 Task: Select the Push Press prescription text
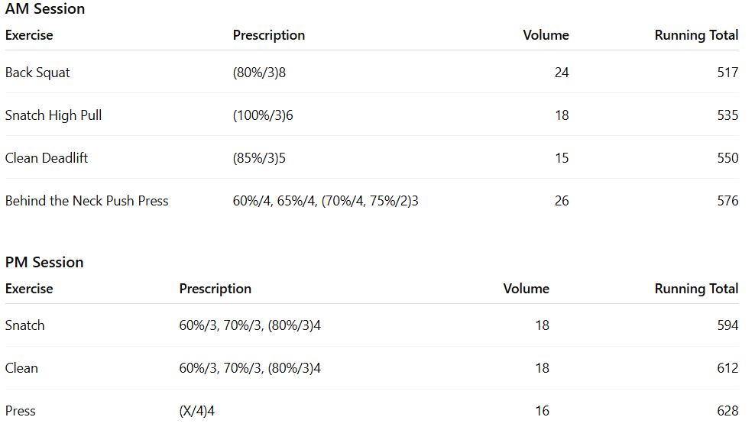click(326, 201)
